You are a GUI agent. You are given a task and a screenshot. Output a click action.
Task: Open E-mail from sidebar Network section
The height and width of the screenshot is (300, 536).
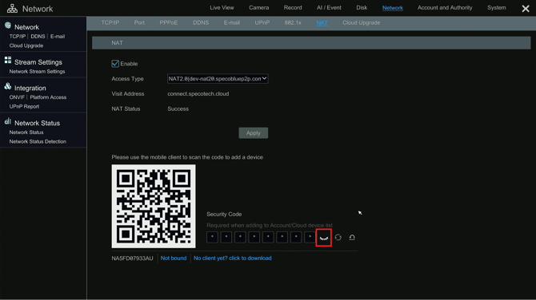click(x=58, y=37)
